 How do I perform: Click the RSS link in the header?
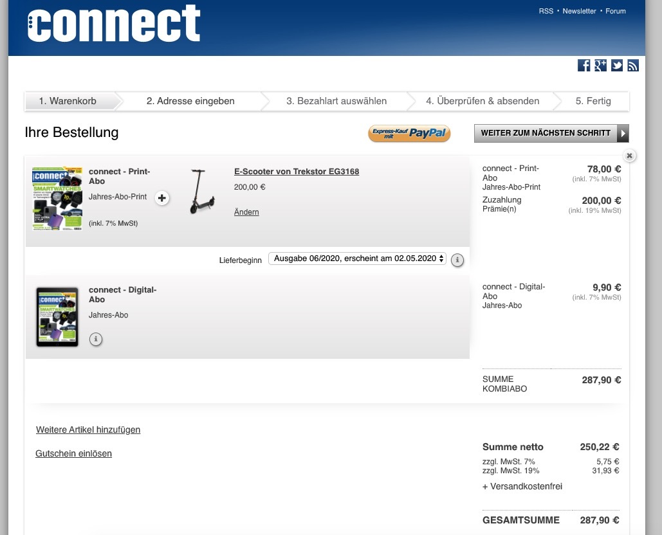pos(546,11)
